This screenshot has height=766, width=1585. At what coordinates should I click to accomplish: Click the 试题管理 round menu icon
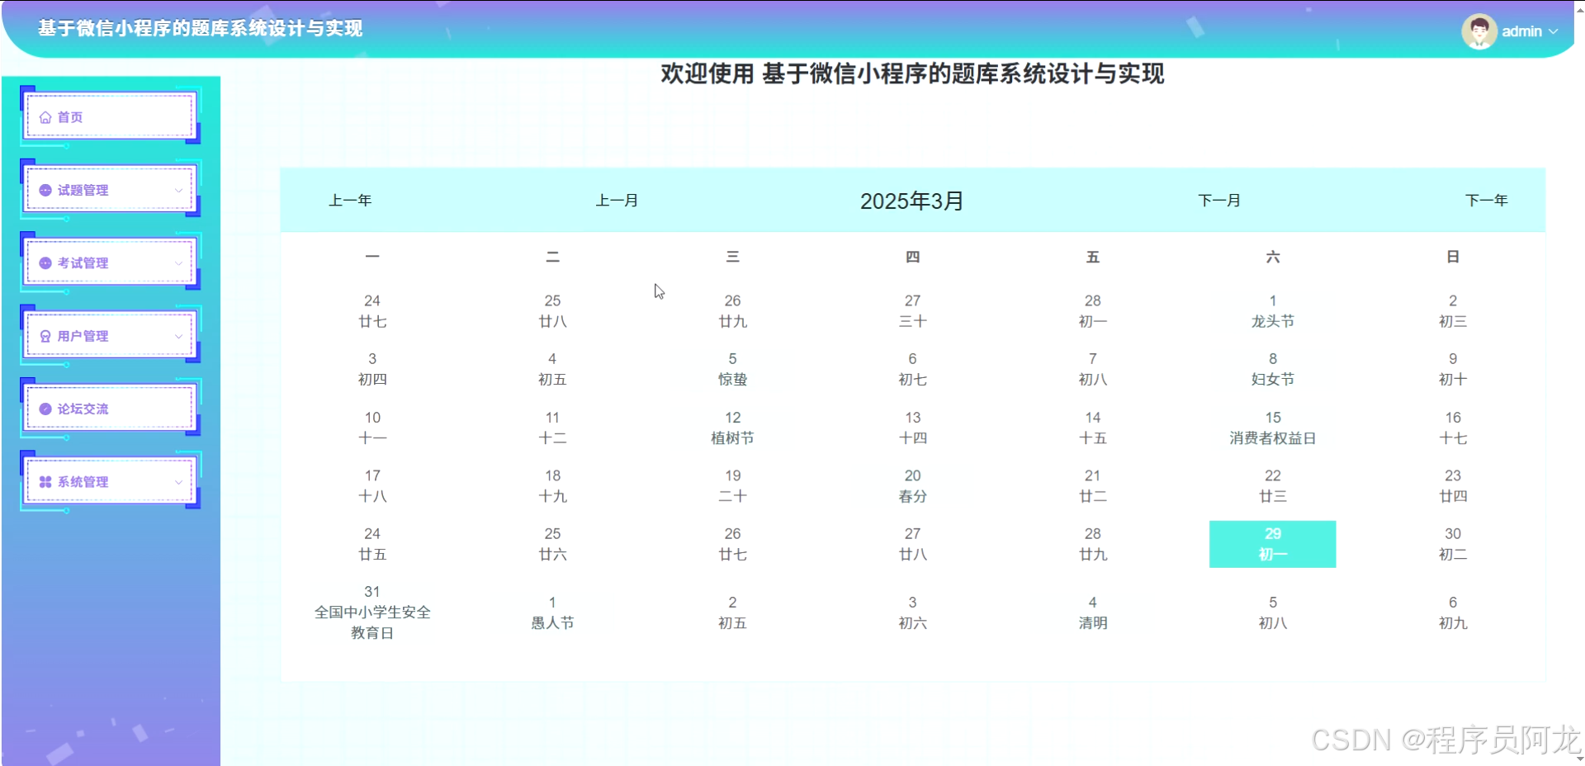(x=45, y=190)
